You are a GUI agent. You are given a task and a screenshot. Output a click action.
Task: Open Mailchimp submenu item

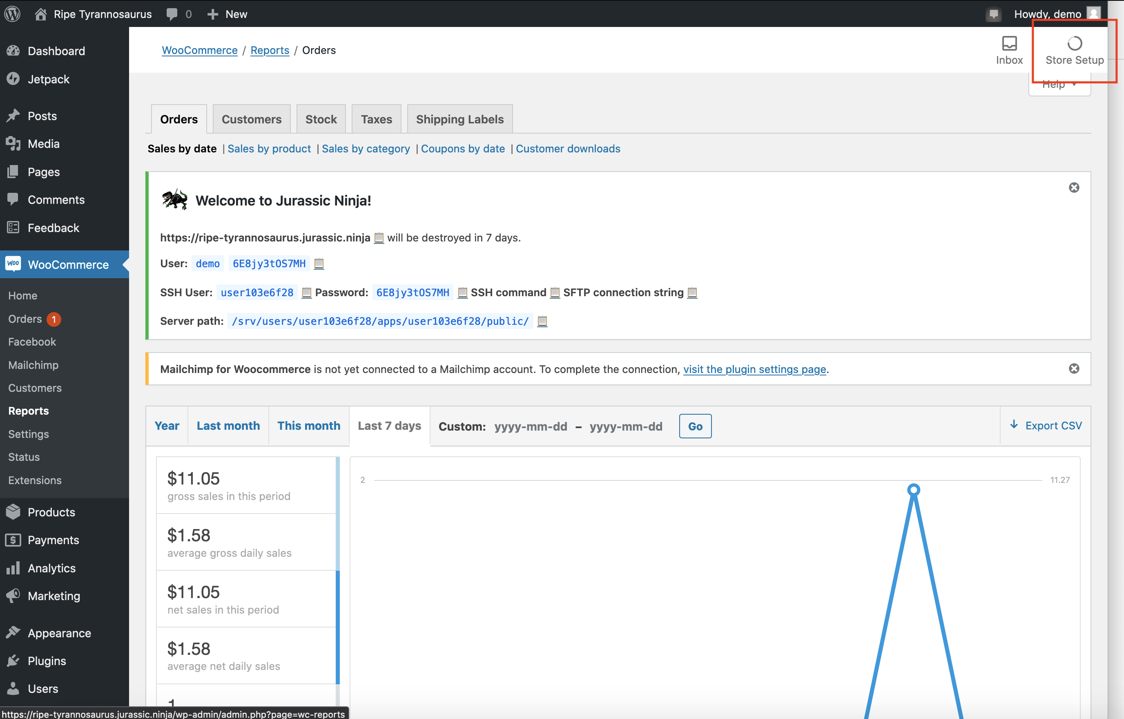tap(33, 365)
